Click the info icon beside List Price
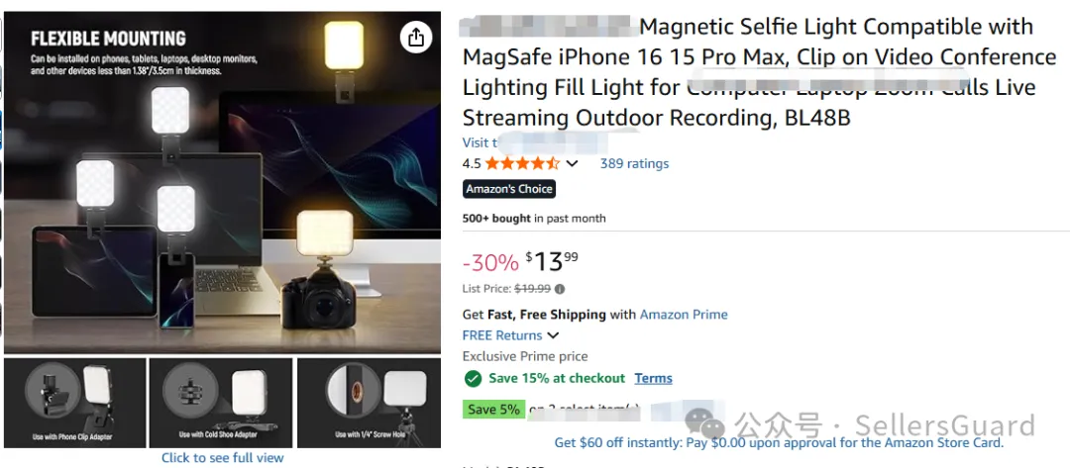The width and height of the screenshot is (1070, 468). (x=560, y=289)
